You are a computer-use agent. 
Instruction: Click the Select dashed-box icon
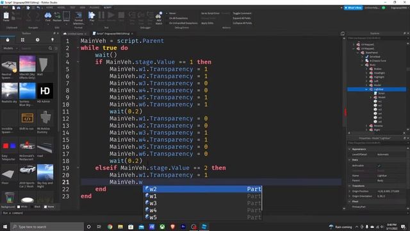(x=67, y=15)
